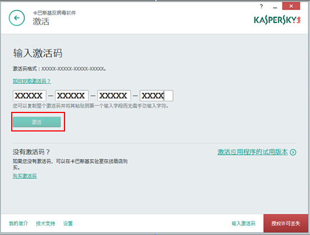The width and height of the screenshot is (310, 235).
Task: Open 设置 in the bottom bar
Action: [x=68, y=224]
